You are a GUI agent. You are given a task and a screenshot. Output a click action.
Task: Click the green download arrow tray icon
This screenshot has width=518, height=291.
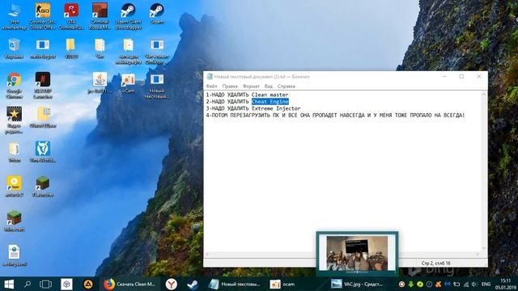[x=410, y=284]
